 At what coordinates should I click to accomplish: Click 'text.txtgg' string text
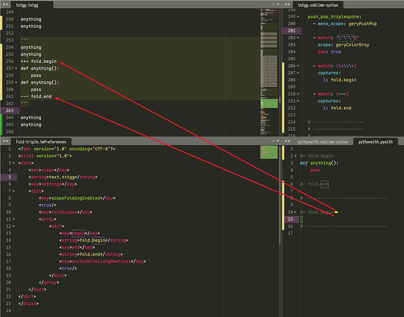point(62,177)
